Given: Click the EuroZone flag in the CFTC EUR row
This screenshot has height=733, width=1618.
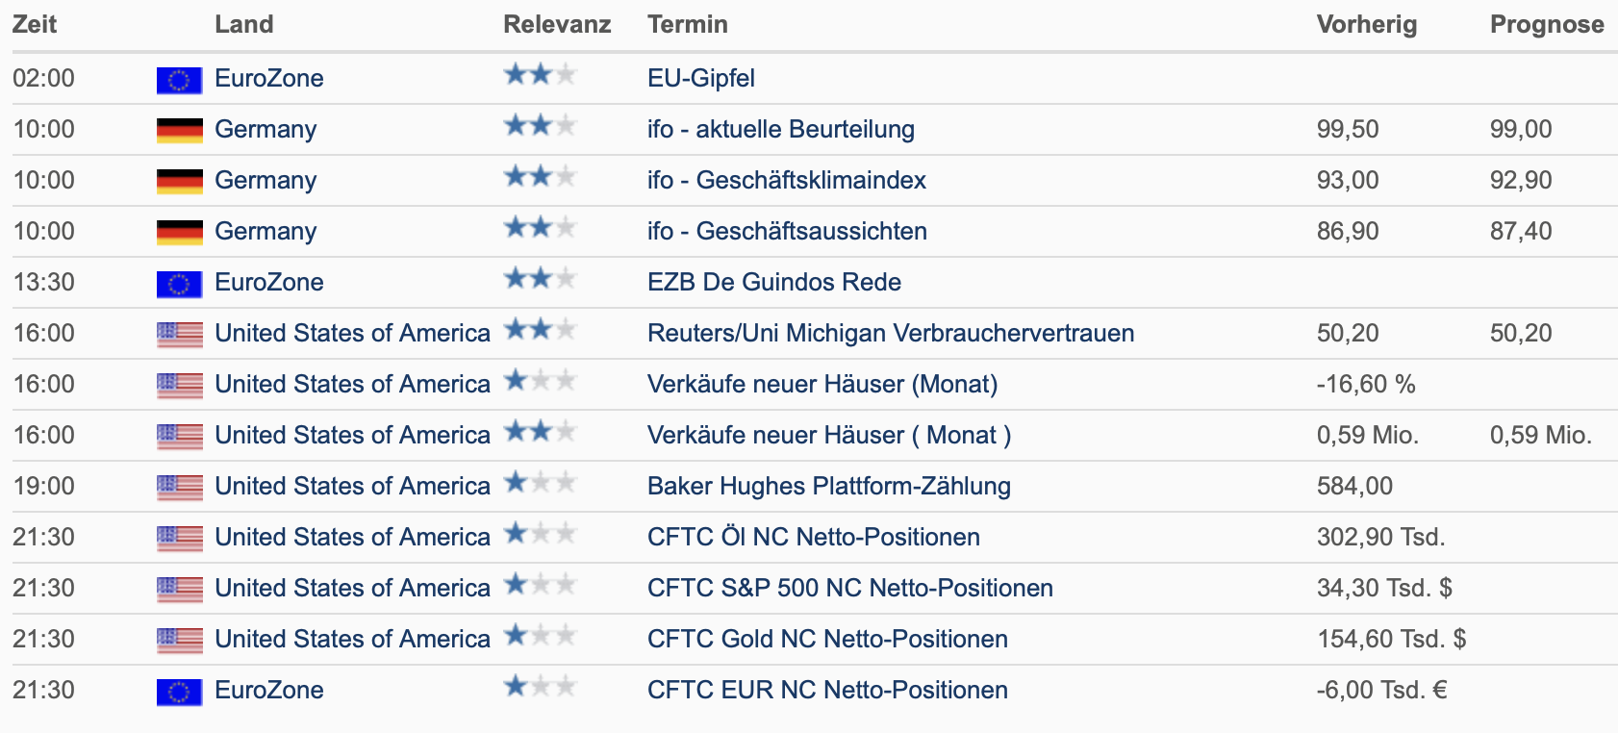Looking at the screenshot, I should [180, 692].
